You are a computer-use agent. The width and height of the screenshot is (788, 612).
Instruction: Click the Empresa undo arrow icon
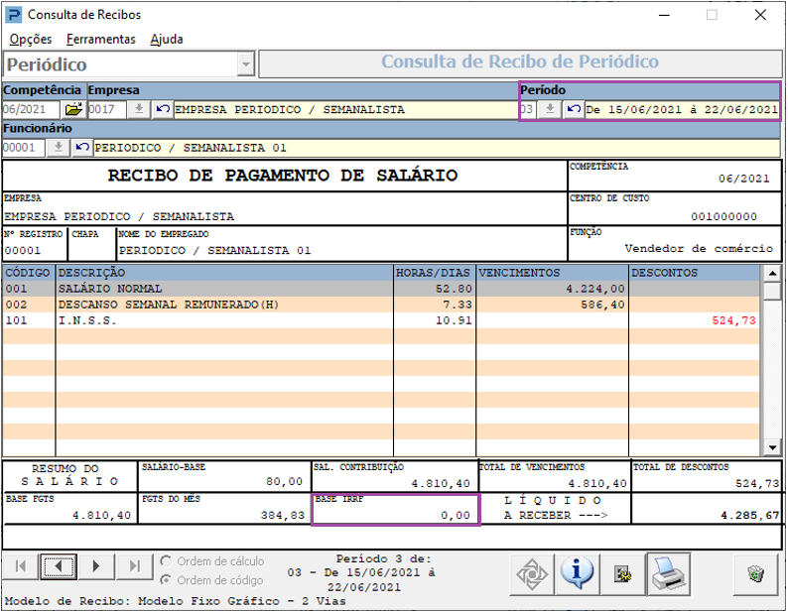coord(163,109)
